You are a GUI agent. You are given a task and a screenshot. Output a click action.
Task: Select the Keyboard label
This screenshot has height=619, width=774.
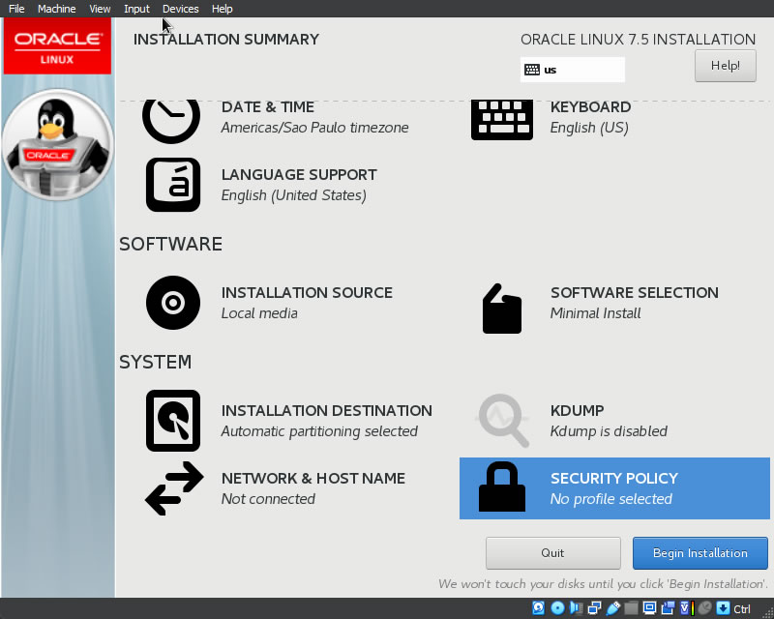click(590, 106)
